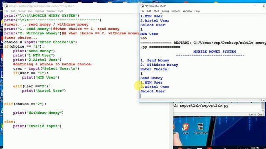Open the Options menu in the Python Shell
266x149 pixels.
tap(176, 11)
